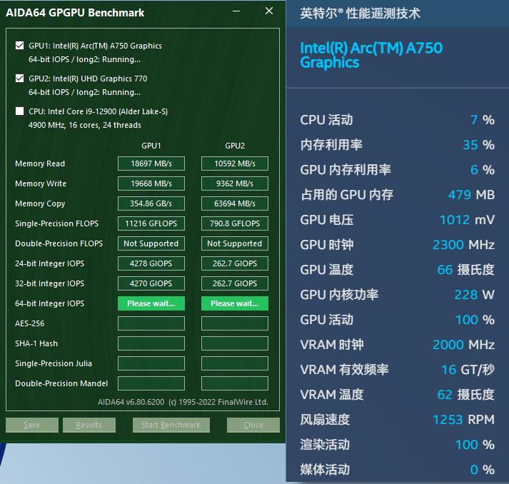
Task: Click GPU1 Memory Write 19668 MB/s
Action: pos(151,183)
